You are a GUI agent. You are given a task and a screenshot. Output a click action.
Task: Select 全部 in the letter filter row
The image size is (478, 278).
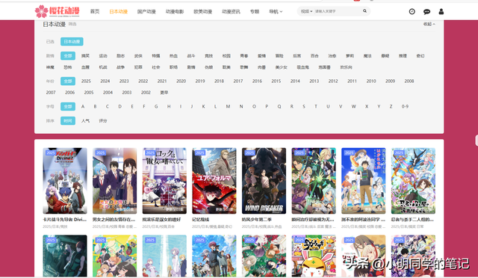pyautogui.click(x=68, y=107)
